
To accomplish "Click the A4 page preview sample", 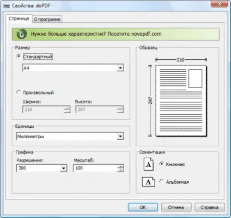I will coord(181,101).
